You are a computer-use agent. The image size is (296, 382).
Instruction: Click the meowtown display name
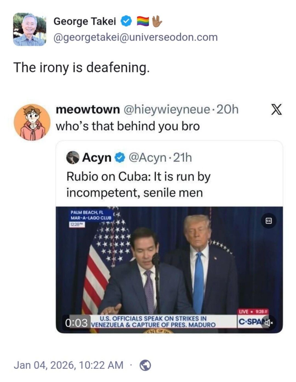tap(88, 109)
